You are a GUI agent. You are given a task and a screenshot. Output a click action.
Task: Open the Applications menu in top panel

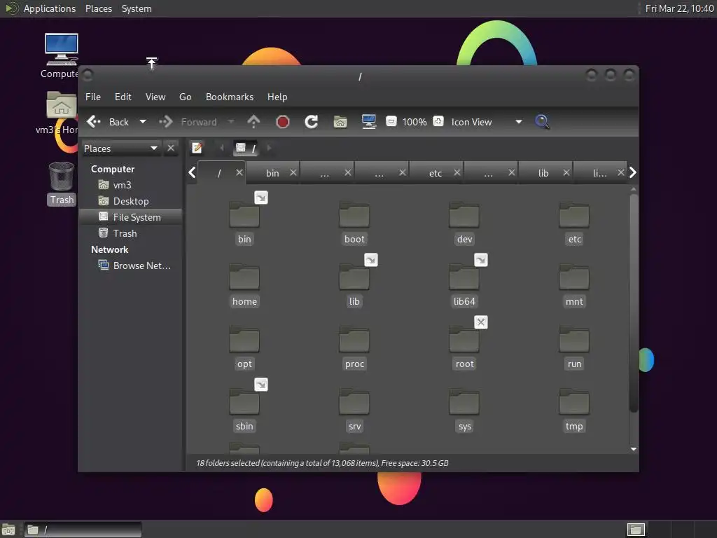pos(50,8)
